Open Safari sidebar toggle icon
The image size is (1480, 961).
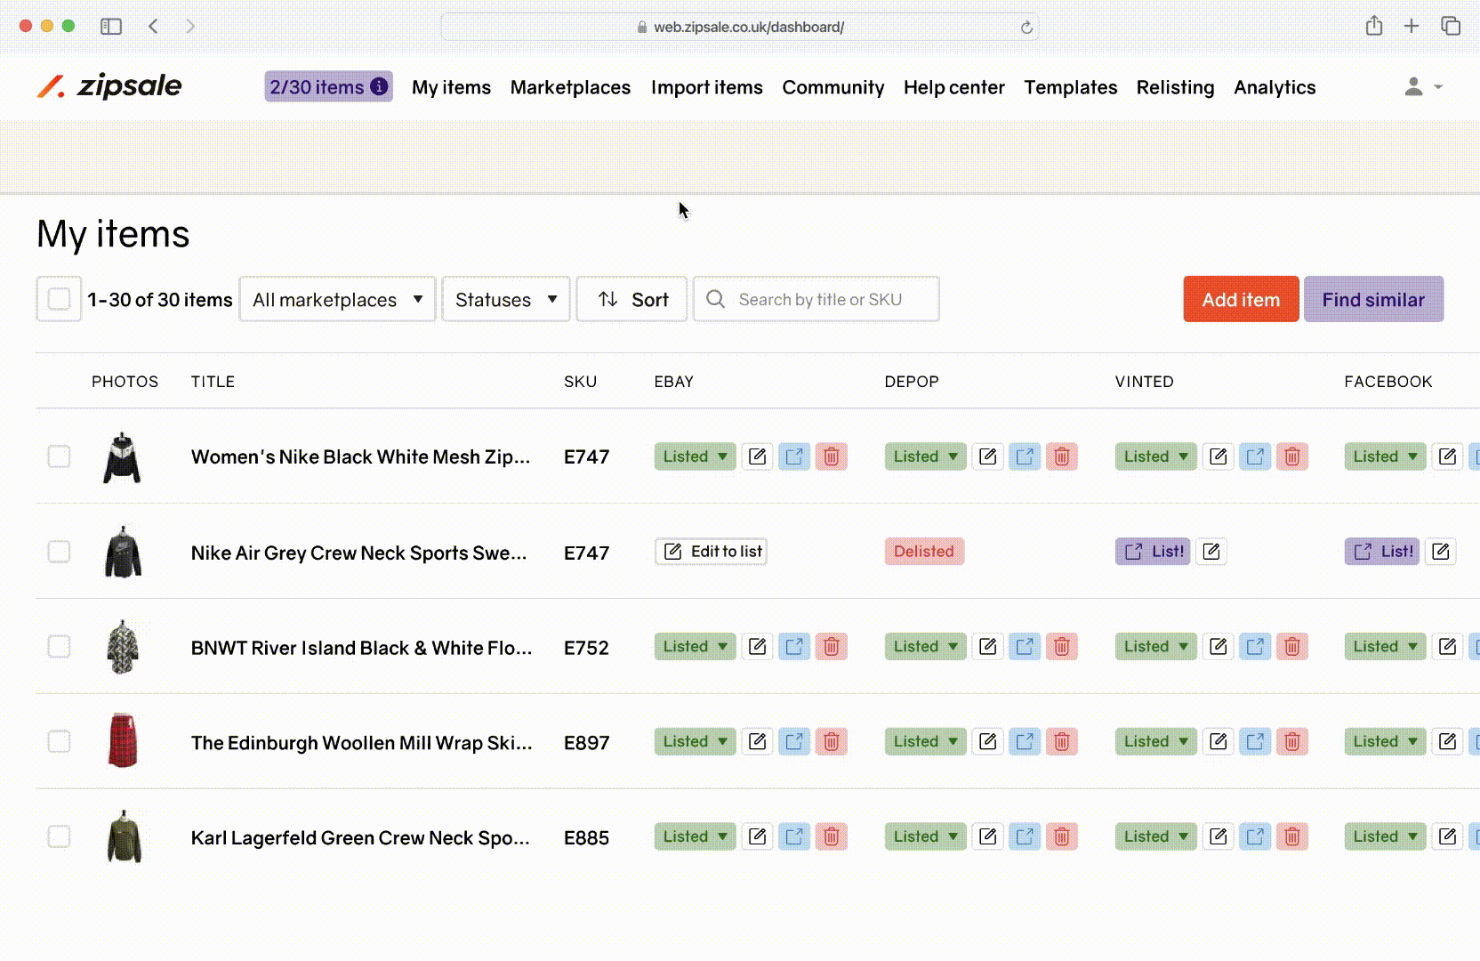tap(111, 27)
